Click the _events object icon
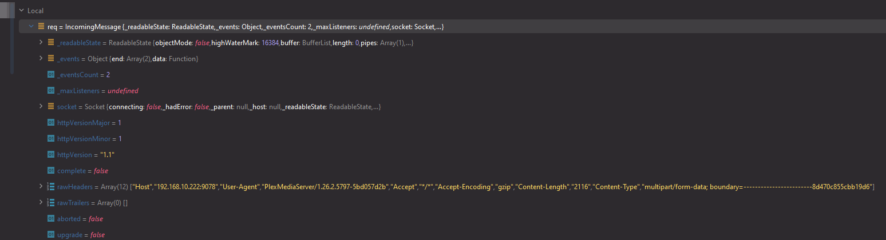886x240 pixels. coord(51,59)
